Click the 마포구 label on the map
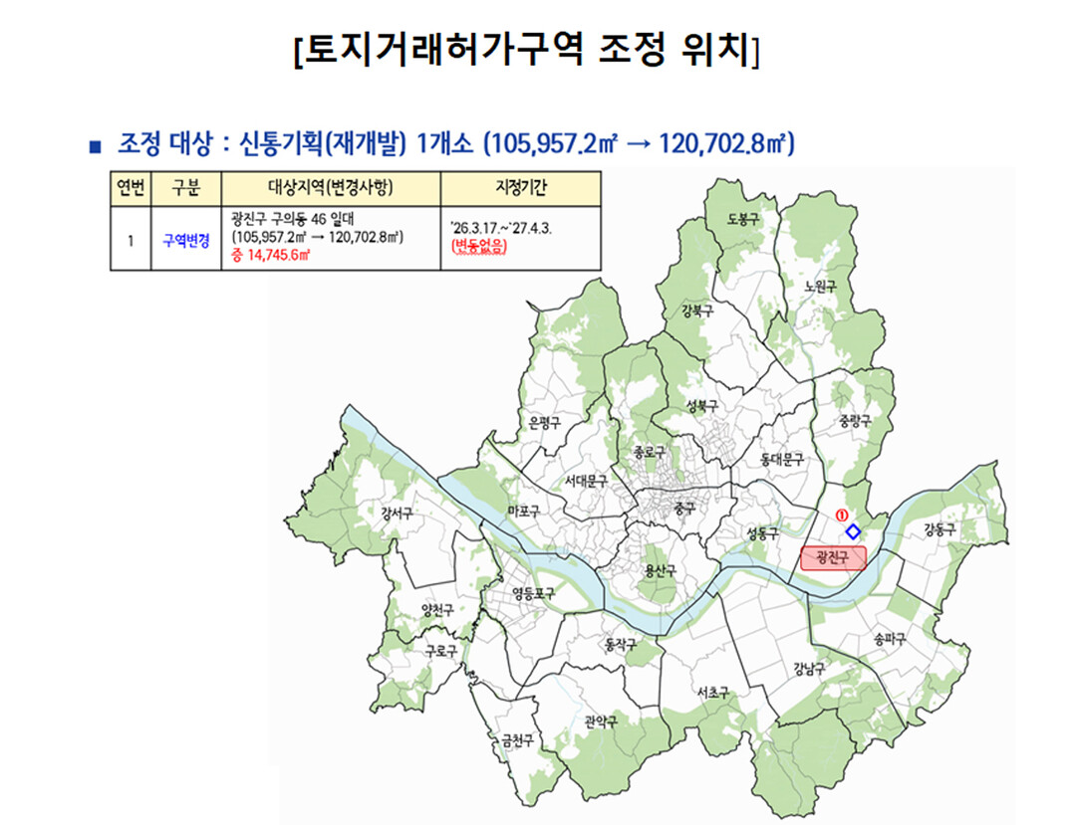1075x825 pixels. coord(523,511)
